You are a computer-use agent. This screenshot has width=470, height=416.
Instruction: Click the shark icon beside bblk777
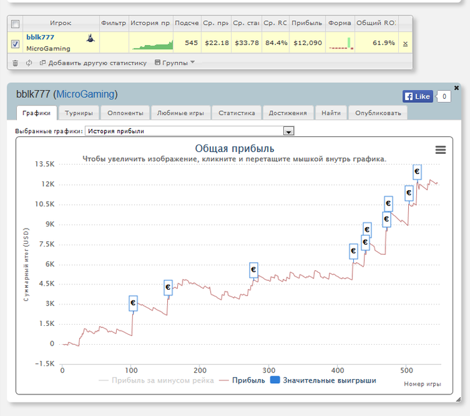91,38
